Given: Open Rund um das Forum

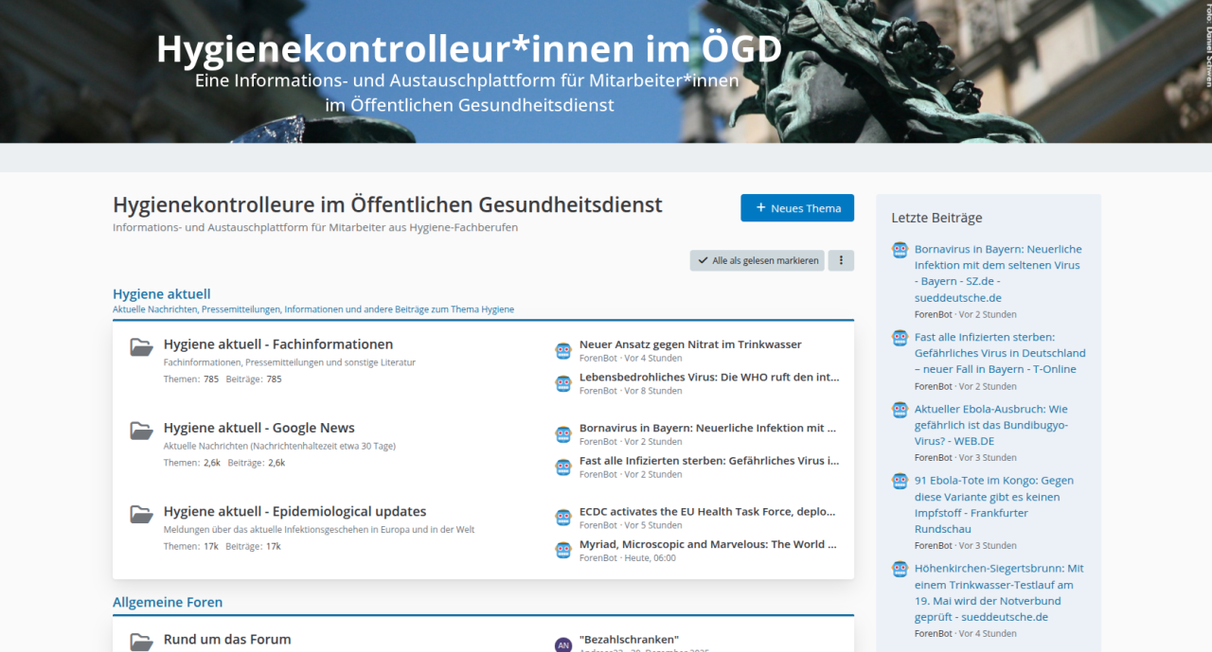Looking at the screenshot, I should coord(227,639).
